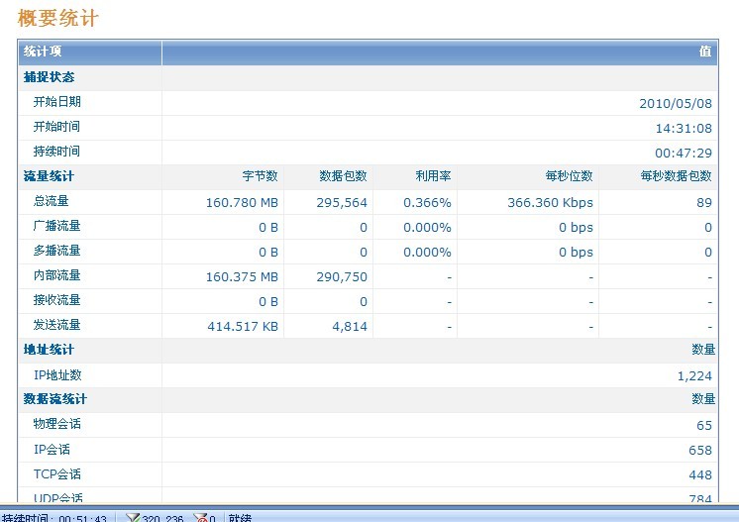Click sent traffic bytes 414.517 KB

click(x=243, y=327)
